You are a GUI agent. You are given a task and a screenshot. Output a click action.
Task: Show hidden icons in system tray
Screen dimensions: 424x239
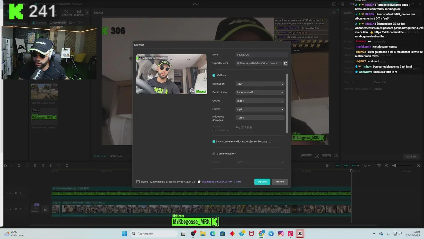click(374, 234)
